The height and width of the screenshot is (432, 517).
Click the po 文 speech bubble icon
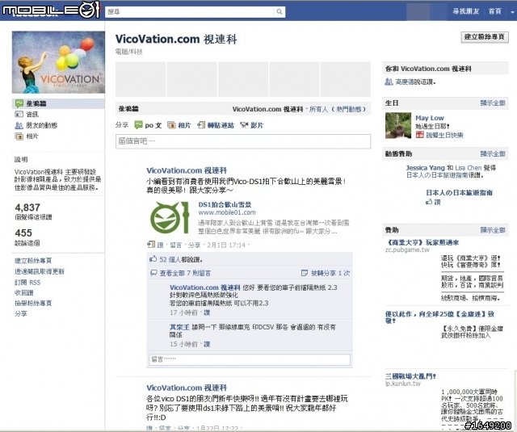click(x=138, y=125)
